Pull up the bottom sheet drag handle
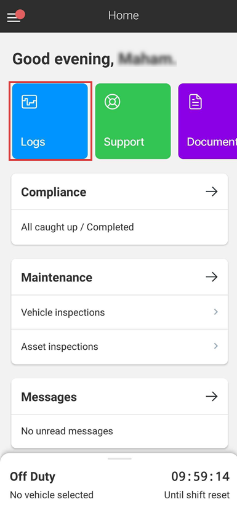Image resolution: width=237 pixels, height=510 pixels. click(119, 459)
